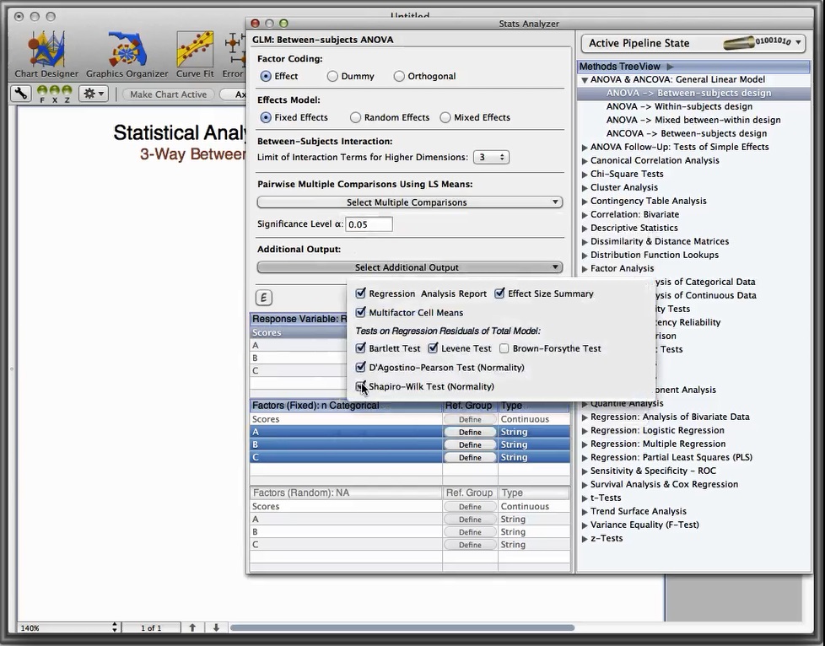Click Define for random factor A
The image size is (825, 646).
(470, 519)
